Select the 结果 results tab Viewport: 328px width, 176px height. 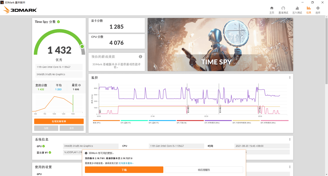click(309, 10)
